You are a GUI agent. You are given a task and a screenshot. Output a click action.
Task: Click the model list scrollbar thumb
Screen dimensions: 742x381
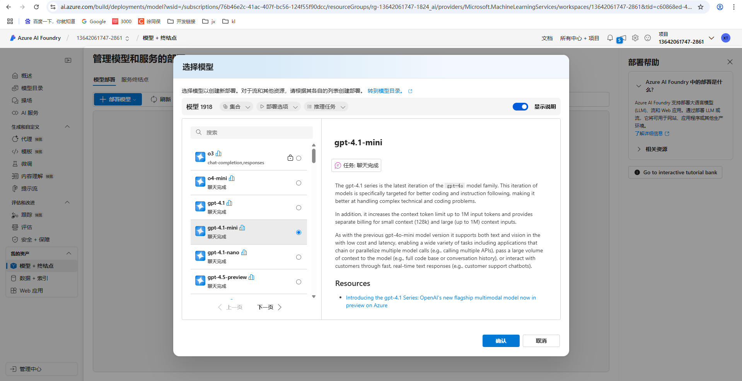click(314, 155)
